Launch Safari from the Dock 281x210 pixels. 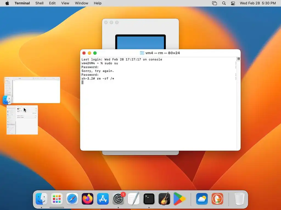coord(72,199)
